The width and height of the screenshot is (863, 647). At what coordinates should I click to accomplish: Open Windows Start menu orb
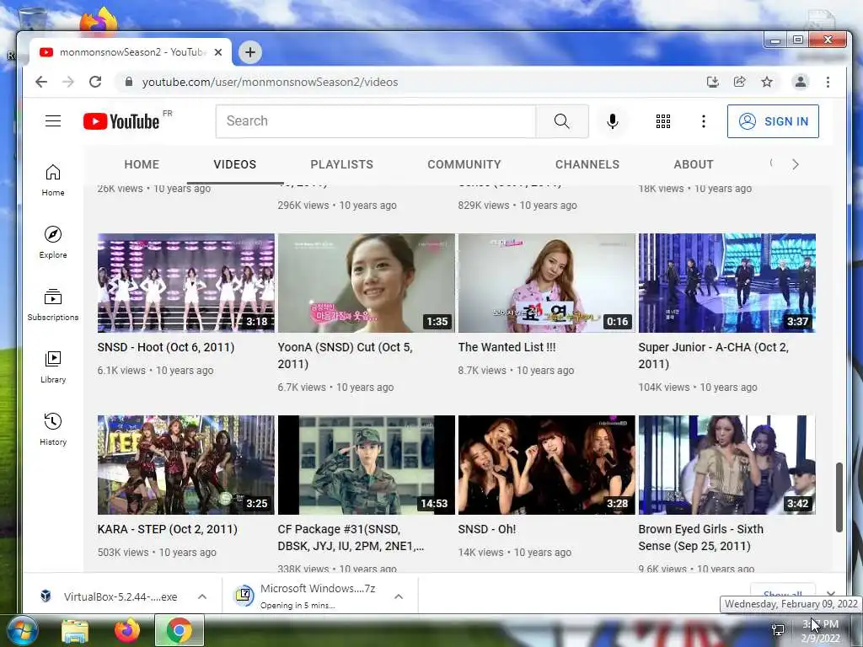23,630
